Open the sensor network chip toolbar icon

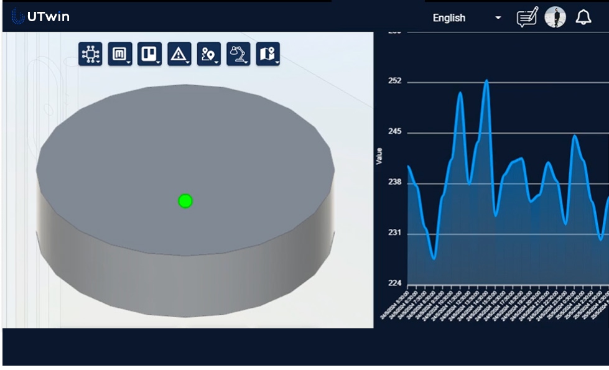90,54
